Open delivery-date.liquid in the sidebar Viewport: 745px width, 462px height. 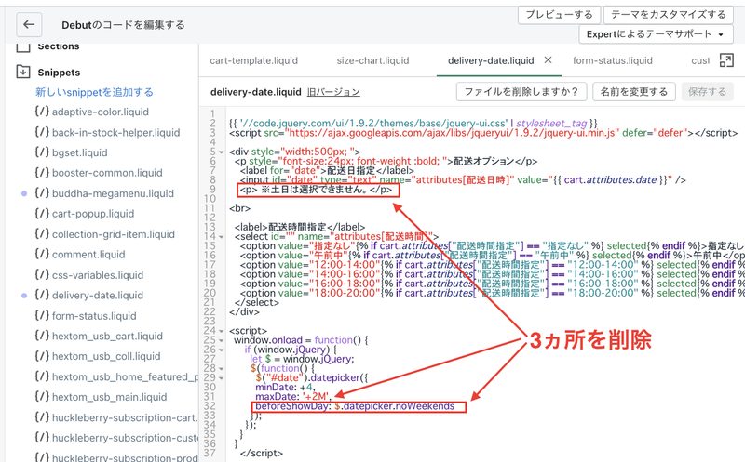coord(98,295)
